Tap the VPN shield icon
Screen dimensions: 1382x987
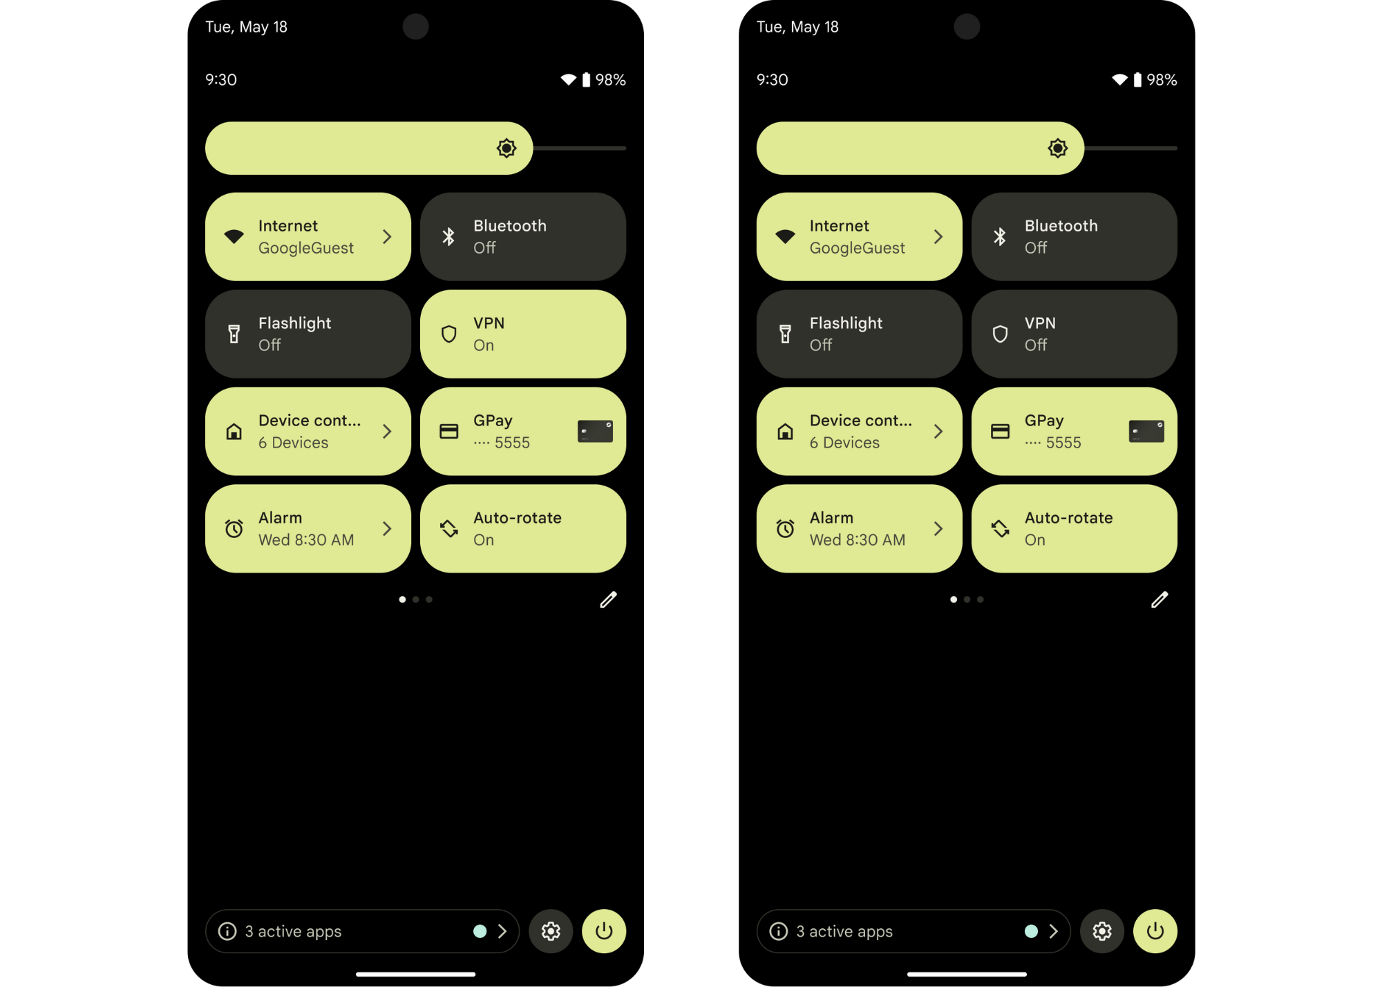pos(450,334)
